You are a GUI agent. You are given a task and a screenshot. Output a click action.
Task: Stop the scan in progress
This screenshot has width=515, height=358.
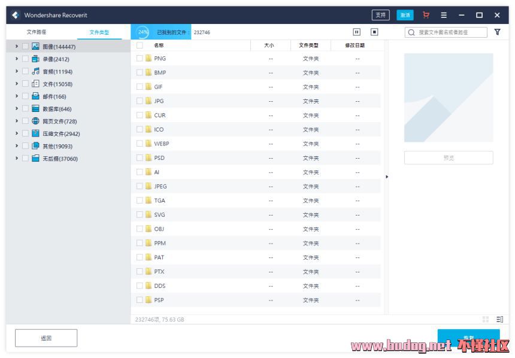[374, 32]
